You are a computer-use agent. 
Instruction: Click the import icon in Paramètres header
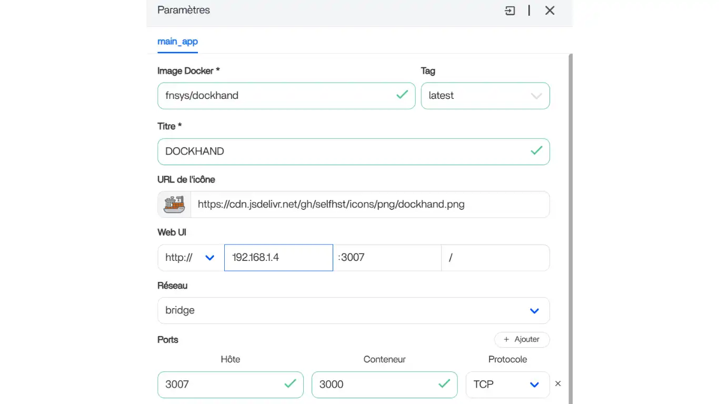tap(510, 11)
